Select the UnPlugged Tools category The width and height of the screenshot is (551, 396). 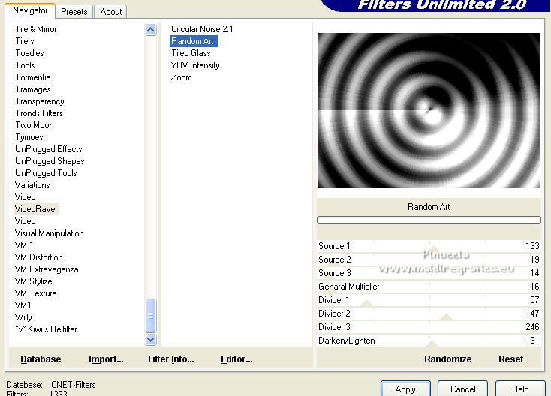[x=46, y=173]
